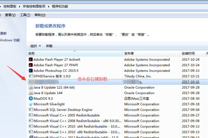Select DPHIDService 版本 1.9.0 entry
Screen dimensions: 208x138
coord(52,76)
